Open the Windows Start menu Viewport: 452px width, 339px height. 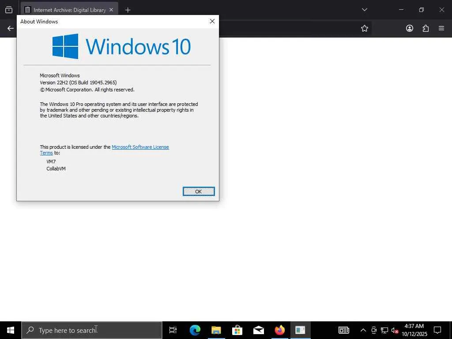(11, 330)
